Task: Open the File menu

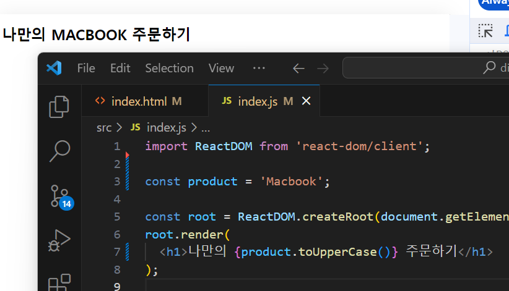Action: [86, 69]
